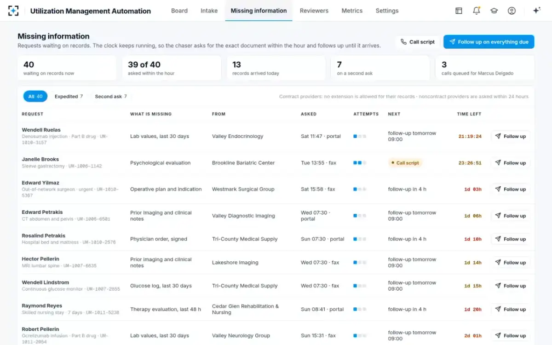Follow up on Edward Petrakis request
552x345 pixels.
pyautogui.click(x=510, y=216)
